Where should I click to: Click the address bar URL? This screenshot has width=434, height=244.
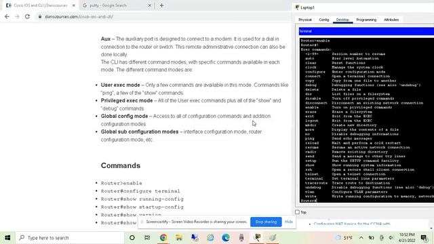coord(79,16)
